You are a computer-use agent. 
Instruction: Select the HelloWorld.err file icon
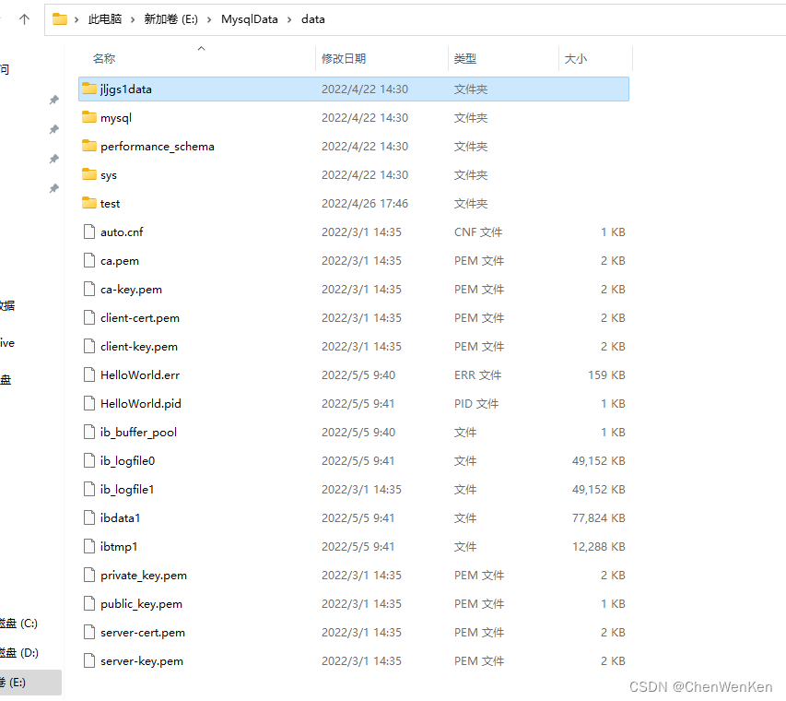[x=89, y=374]
